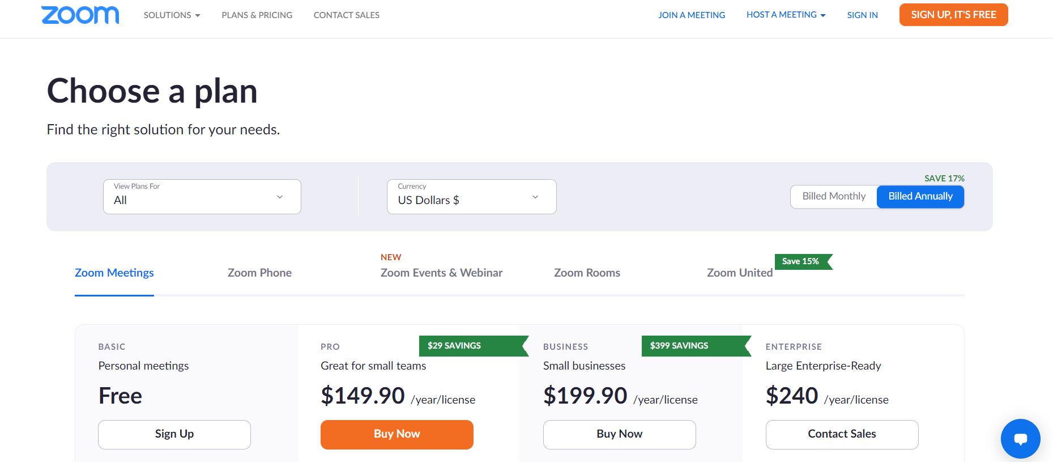Open the chat support bubble icon

pos(1020,439)
